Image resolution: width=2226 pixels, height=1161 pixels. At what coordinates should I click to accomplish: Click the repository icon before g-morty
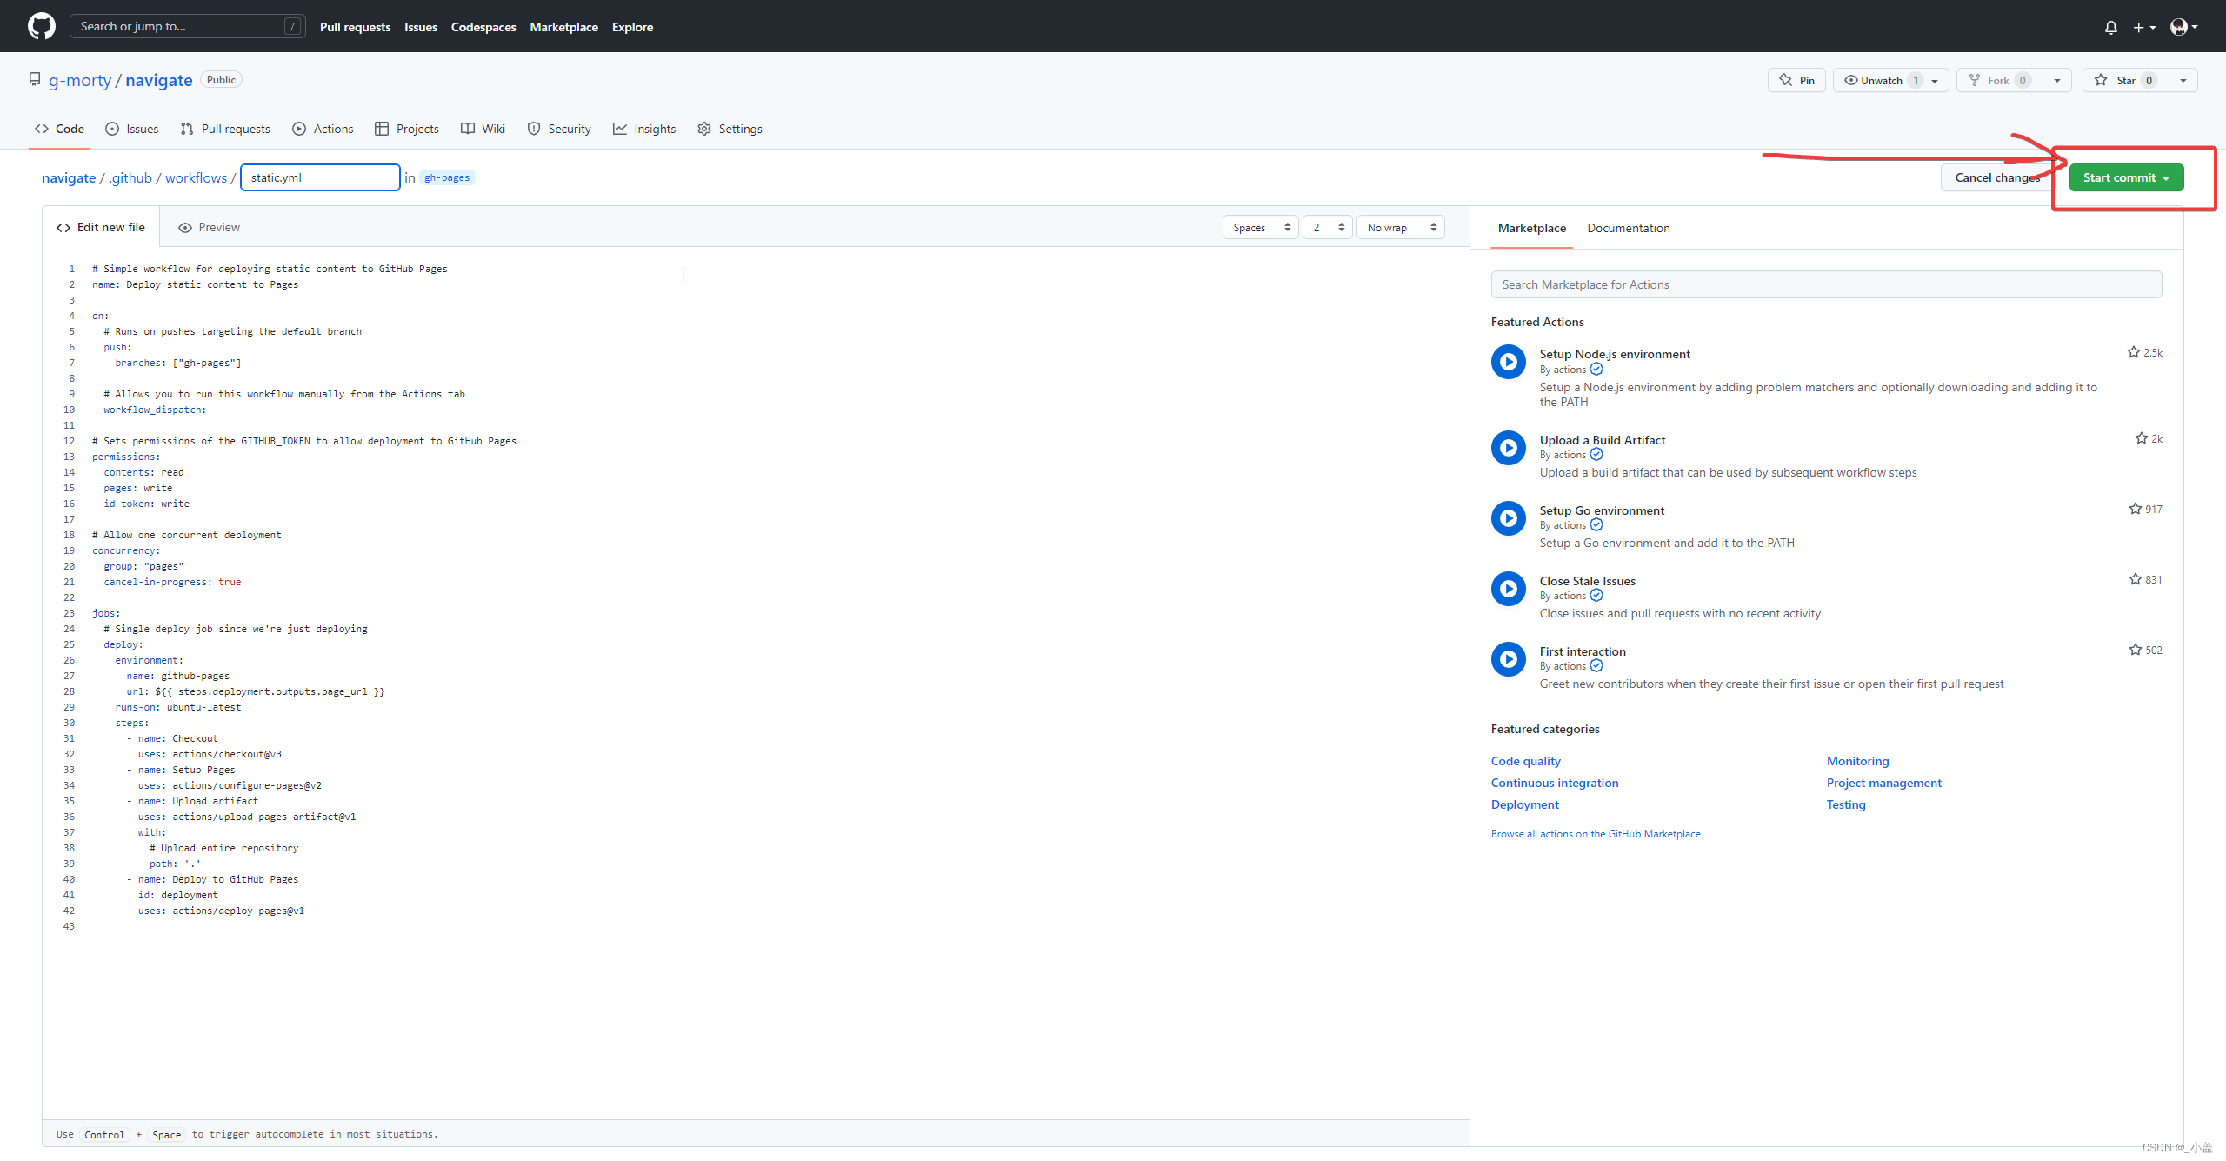pos(35,80)
